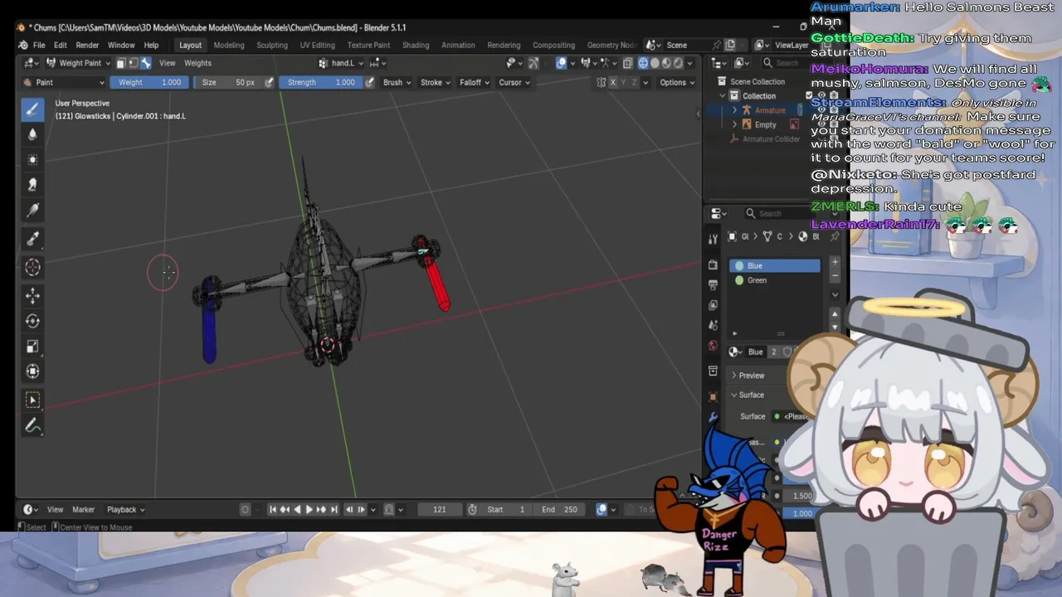The width and height of the screenshot is (1062, 597).
Task: Click the Blender logo menu icon
Action: tap(22, 45)
